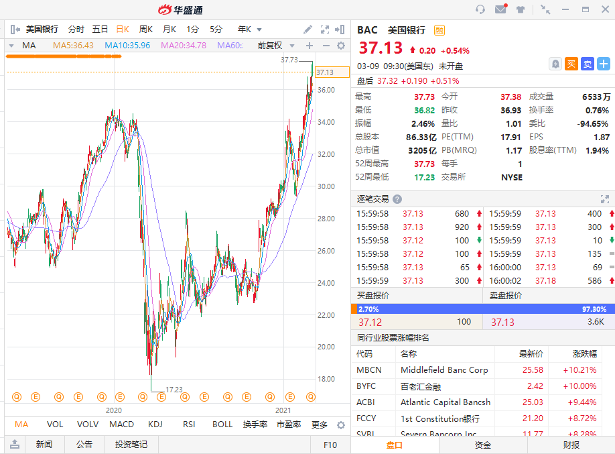This screenshot has height=454, width=615.
Task: Select the VOL indicator tab
Action: [55, 424]
